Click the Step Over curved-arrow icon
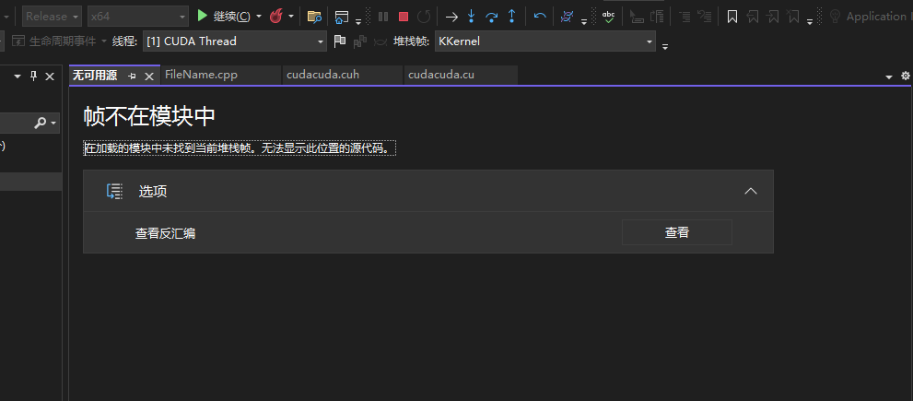This screenshot has width=913, height=401. pos(491,17)
